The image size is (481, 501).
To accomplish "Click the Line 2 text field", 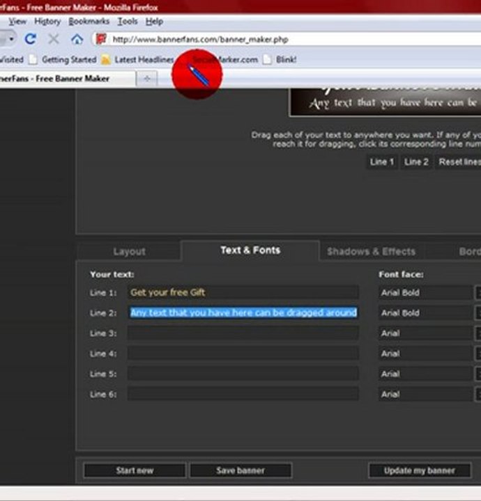I will (243, 313).
